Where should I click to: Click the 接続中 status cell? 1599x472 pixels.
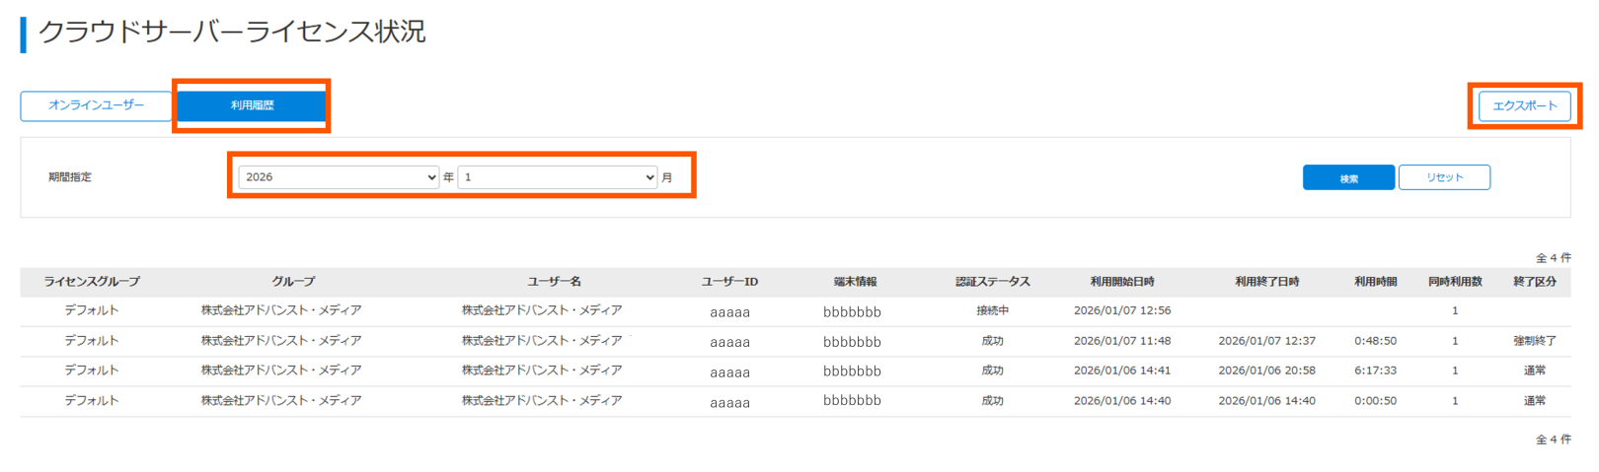[x=992, y=310]
